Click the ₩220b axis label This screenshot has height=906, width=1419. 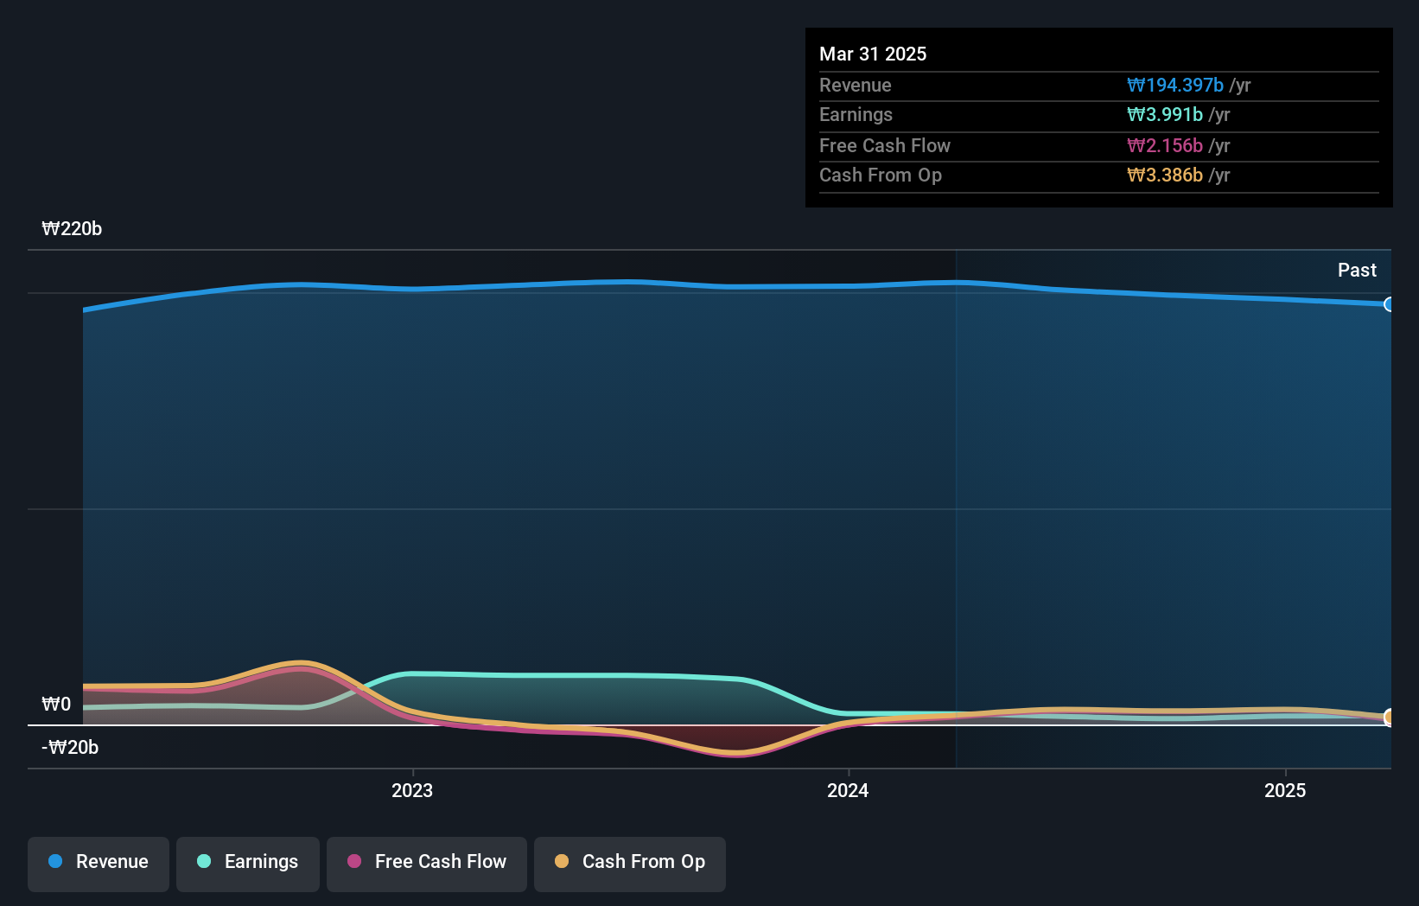72,228
